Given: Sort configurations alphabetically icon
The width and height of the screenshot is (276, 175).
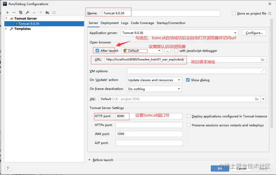Looking at the screenshot, I should click(x=54, y=12).
